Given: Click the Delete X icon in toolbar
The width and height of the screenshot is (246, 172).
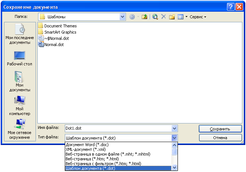Looking at the screenshot, I should coord(164,16).
